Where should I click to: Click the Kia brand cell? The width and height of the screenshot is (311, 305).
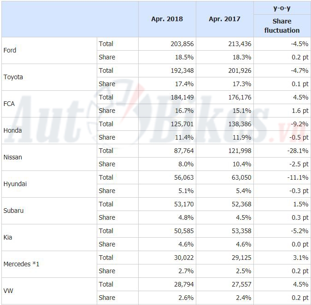[x=8, y=237]
